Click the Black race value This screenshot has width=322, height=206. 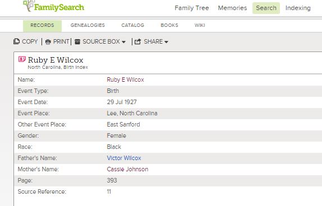[114, 147]
